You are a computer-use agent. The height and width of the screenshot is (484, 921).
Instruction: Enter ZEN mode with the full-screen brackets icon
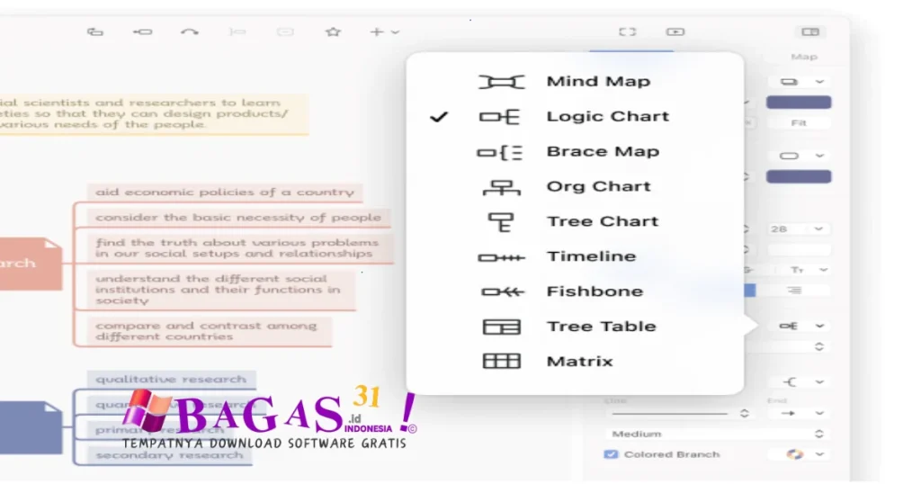[627, 31]
